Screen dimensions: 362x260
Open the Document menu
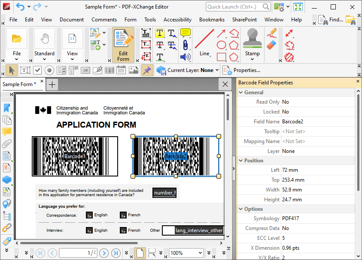click(x=72, y=20)
